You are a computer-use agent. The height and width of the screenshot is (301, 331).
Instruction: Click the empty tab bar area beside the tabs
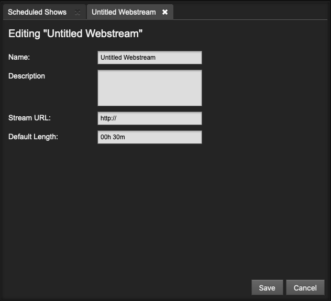pyautogui.click(x=251, y=12)
